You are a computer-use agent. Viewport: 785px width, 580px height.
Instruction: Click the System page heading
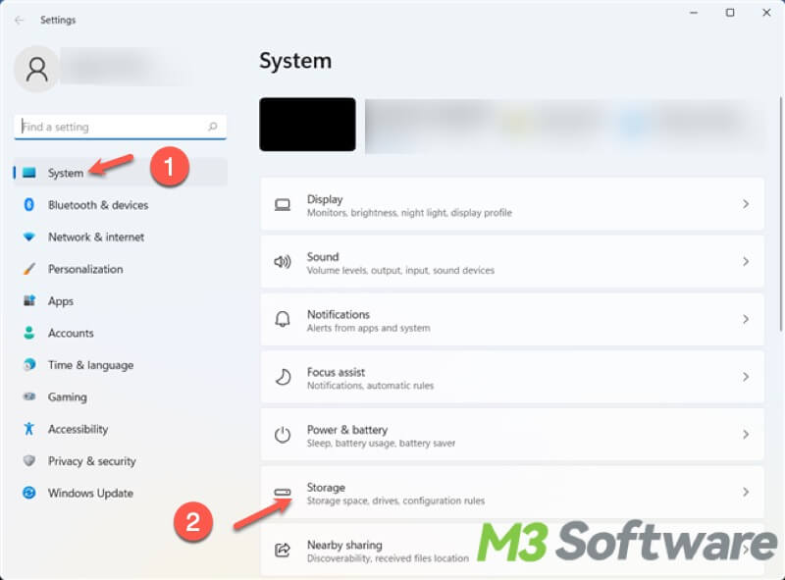pos(295,61)
